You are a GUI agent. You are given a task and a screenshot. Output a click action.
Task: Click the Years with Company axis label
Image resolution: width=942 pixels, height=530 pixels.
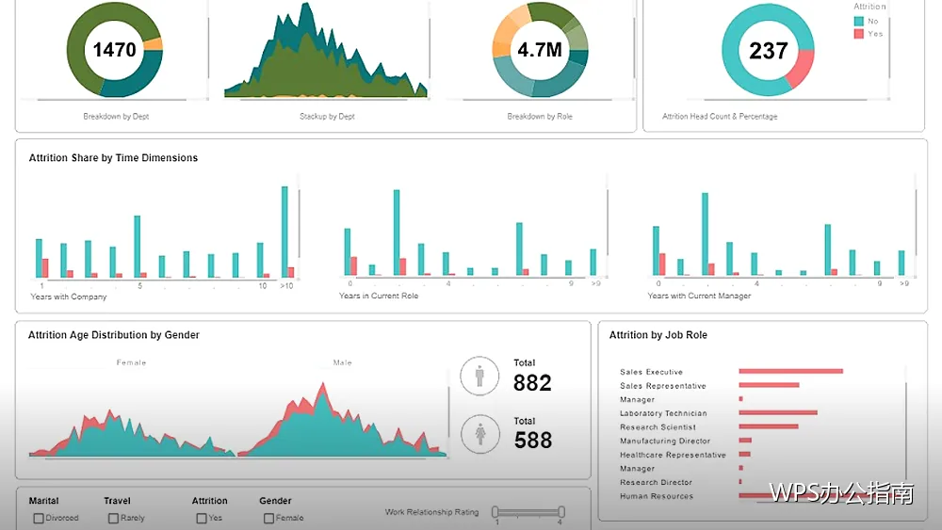point(69,297)
